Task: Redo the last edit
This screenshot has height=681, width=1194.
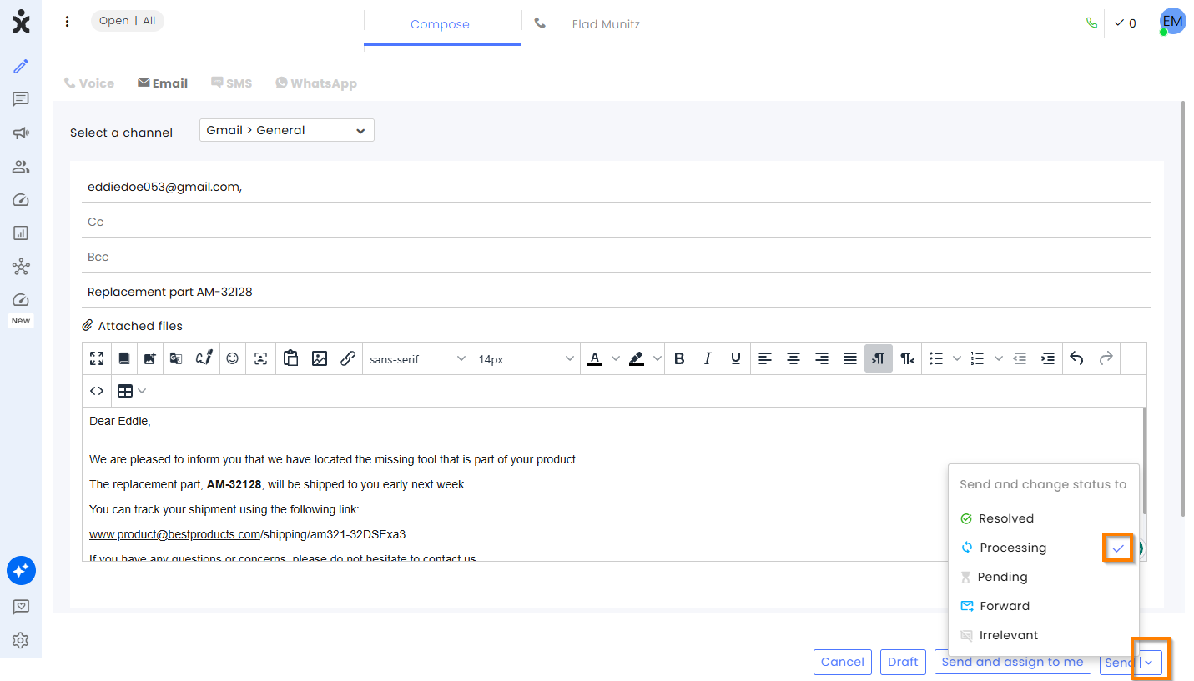Action: (x=1106, y=358)
